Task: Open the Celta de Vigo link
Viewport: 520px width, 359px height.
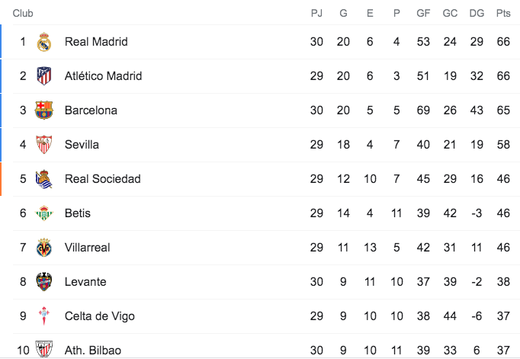Action: [x=101, y=316]
